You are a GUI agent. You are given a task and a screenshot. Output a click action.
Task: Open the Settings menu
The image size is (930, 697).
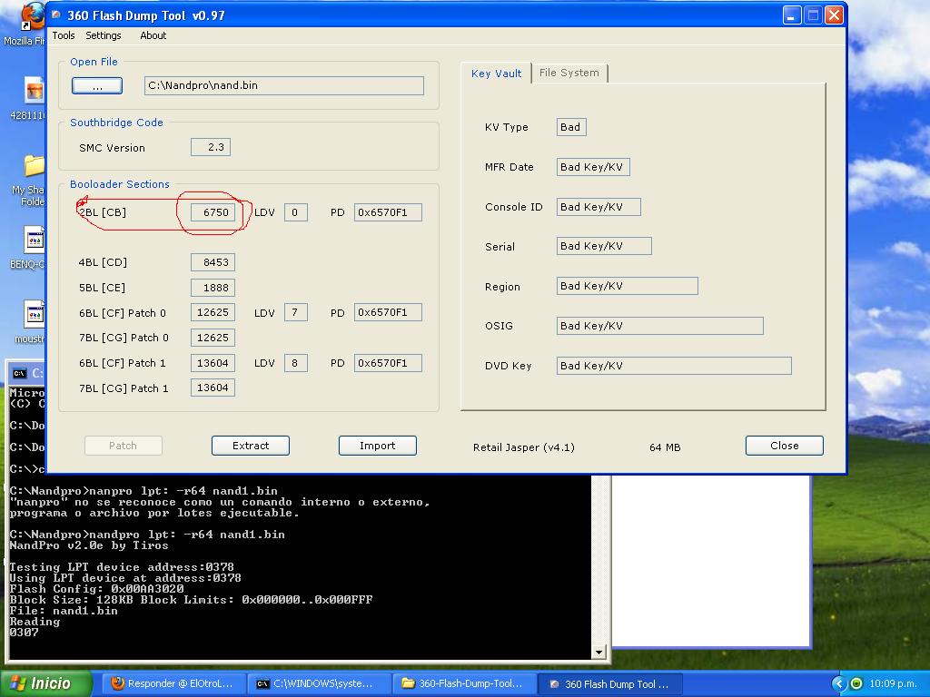coord(104,35)
